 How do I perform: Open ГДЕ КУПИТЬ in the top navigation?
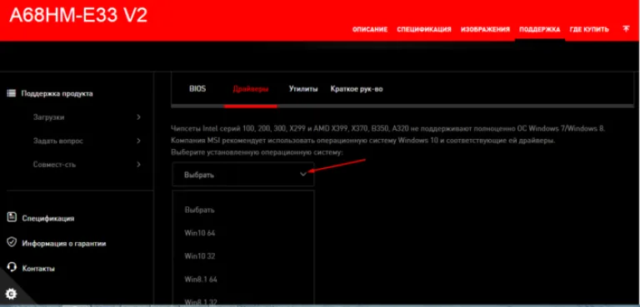point(589,29)
